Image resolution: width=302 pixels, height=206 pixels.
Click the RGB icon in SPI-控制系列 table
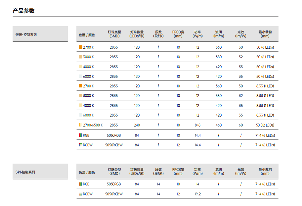(80, 184)
